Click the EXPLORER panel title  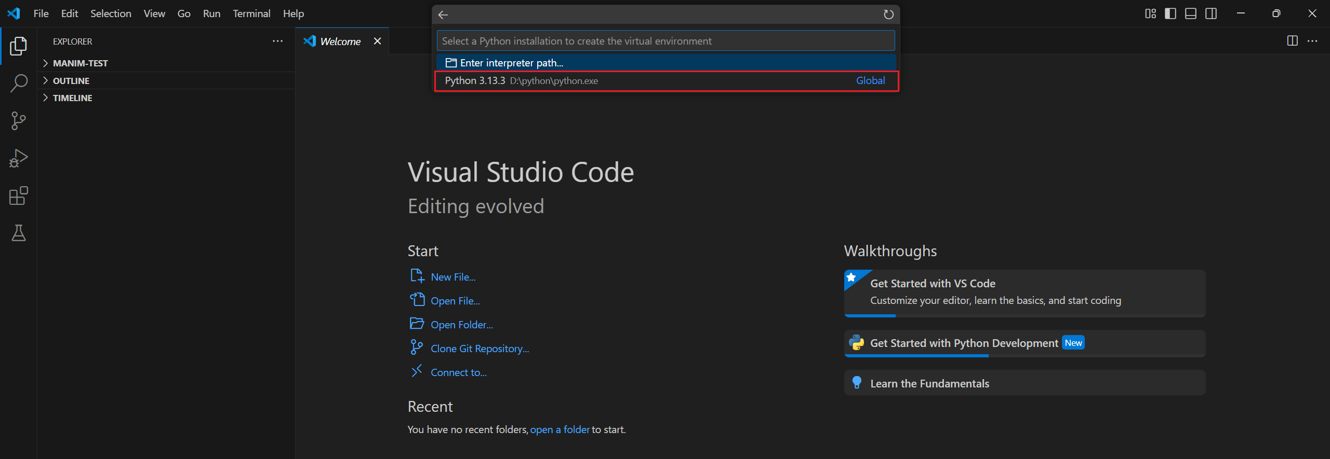click(x=72, y=41)
